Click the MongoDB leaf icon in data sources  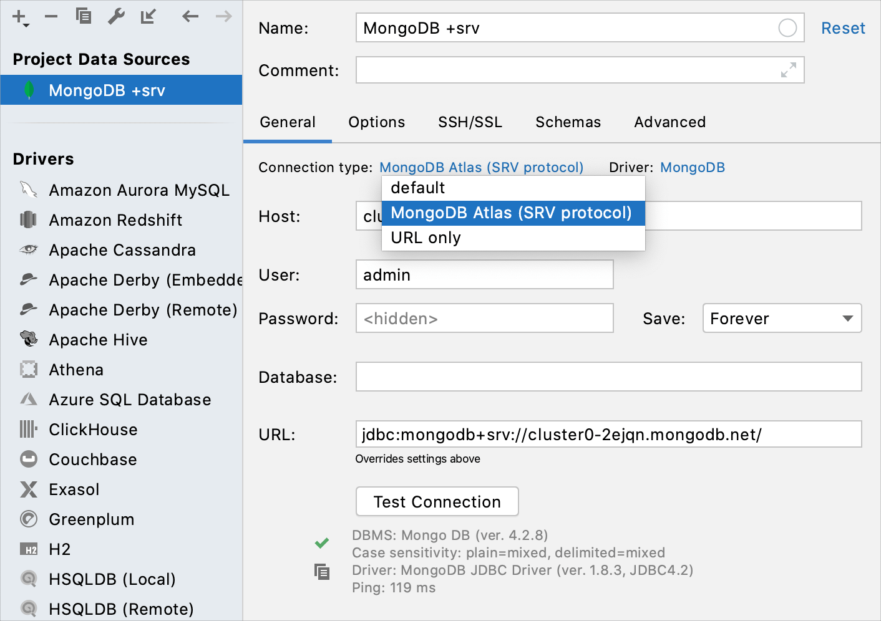29,90
